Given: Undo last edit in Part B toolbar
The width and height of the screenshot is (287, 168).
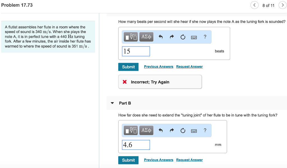Looking at the screenshot, I should coord(161,130).
